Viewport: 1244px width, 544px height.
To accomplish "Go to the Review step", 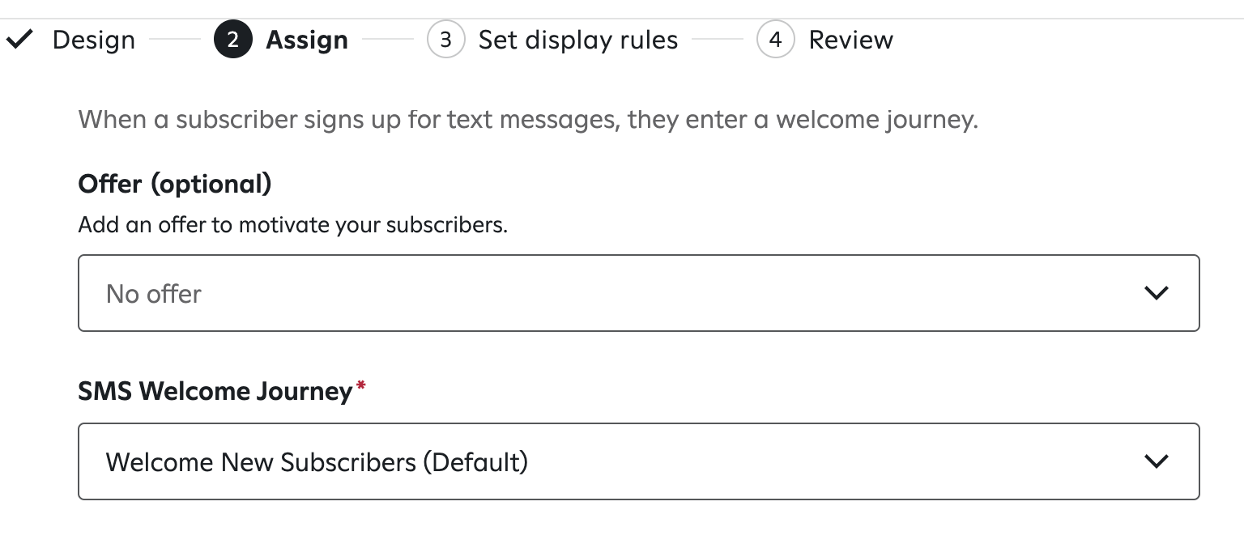I will 850,39.
